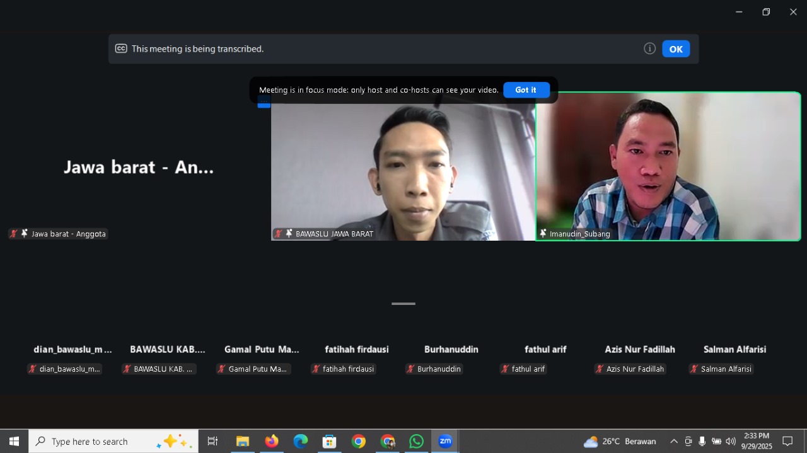This screenshot has height=453, width=807.
Task: Open the transcription info icon
Action: tap(649, 49)
